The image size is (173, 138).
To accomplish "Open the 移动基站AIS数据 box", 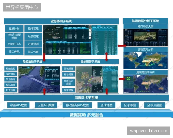I will (x=77, y=105).
